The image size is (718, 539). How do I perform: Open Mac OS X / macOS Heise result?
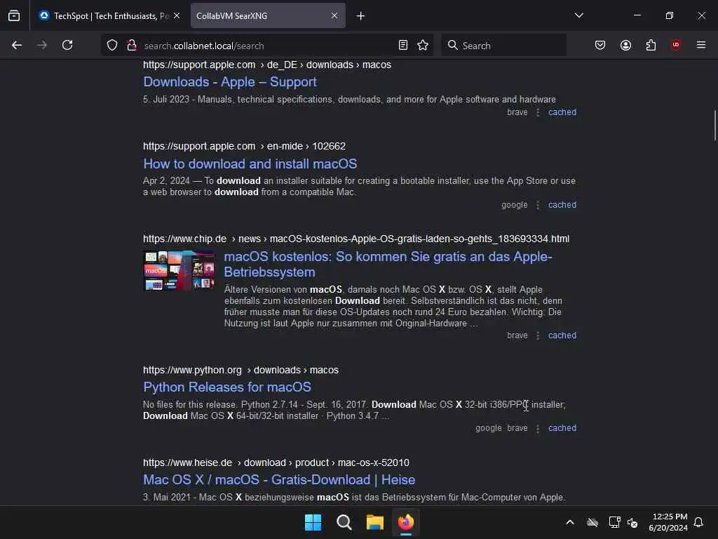tap(279, 480)
